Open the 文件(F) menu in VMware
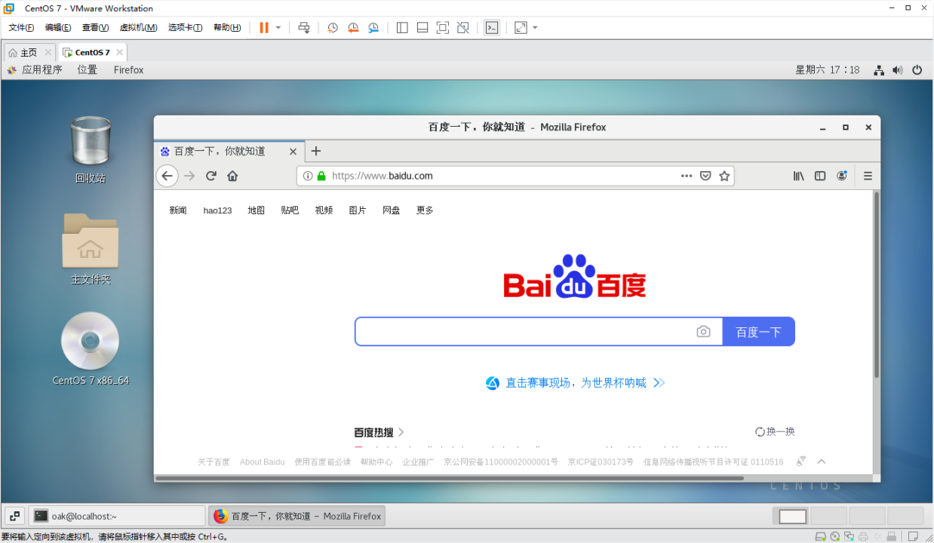This screenshot has height=543, width=934. point(21,27)
